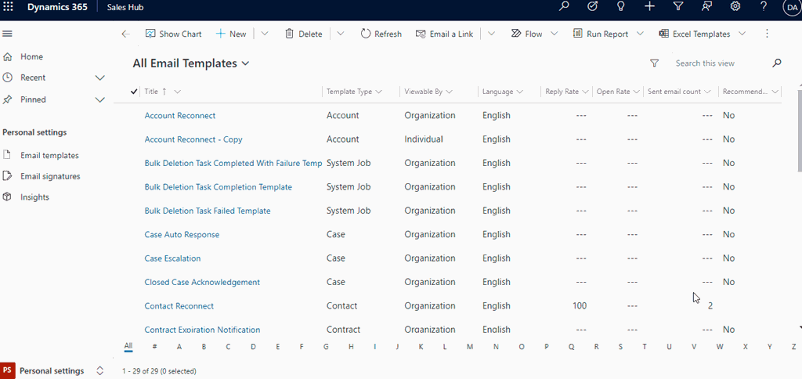Open the settings gear icon
This screenshot has height=379, width=802.
point(735,7)
